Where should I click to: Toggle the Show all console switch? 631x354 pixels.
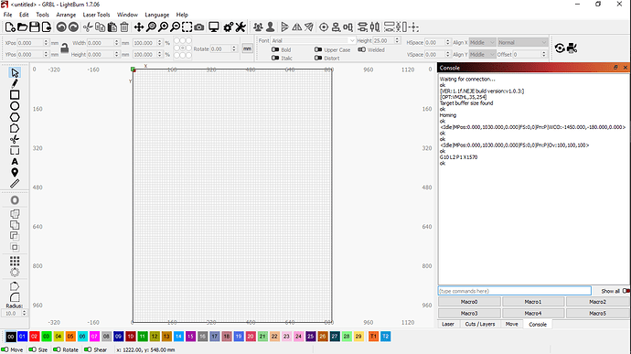pyautogui.click(x=626, y=291)
